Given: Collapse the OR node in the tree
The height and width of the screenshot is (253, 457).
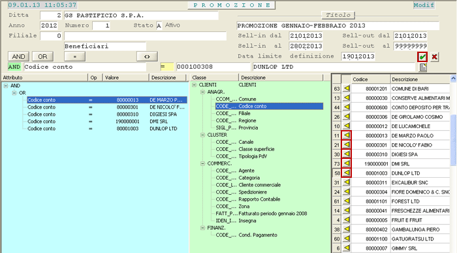Looking at the screenshot, I should [14, 93].
